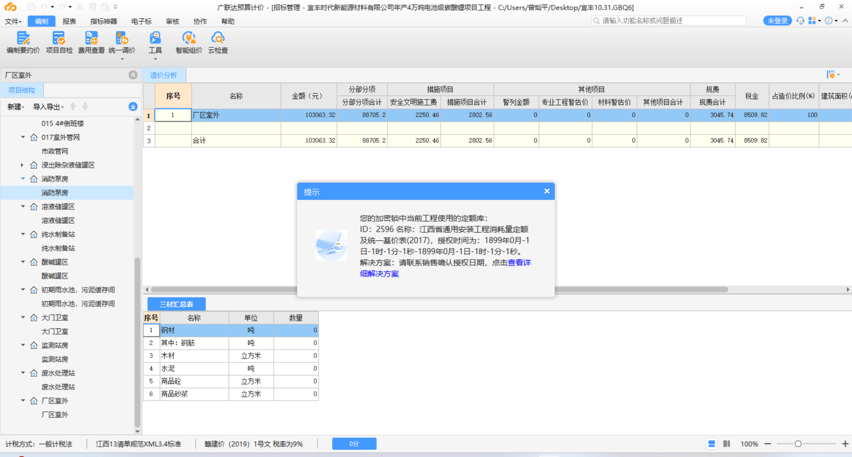Collapse the ribbon with the up chevron
Screen dimensions: 852x457
click(845, 21)
